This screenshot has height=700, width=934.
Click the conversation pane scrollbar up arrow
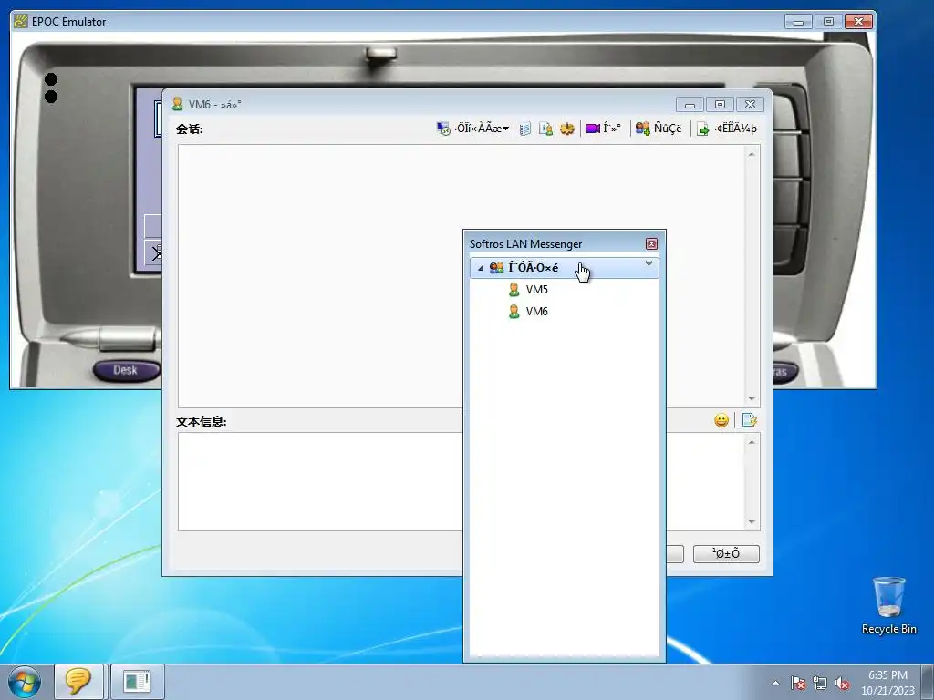pyautogui.click(x=752, y=154)
